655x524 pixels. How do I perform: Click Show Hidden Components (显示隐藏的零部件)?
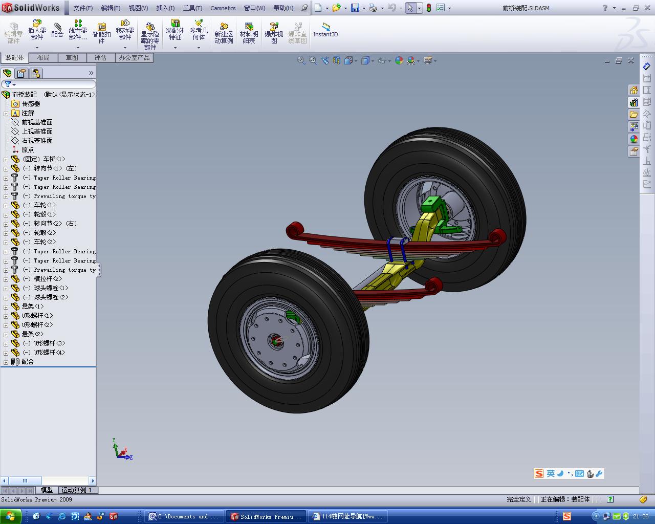click(x=150, y=36)
